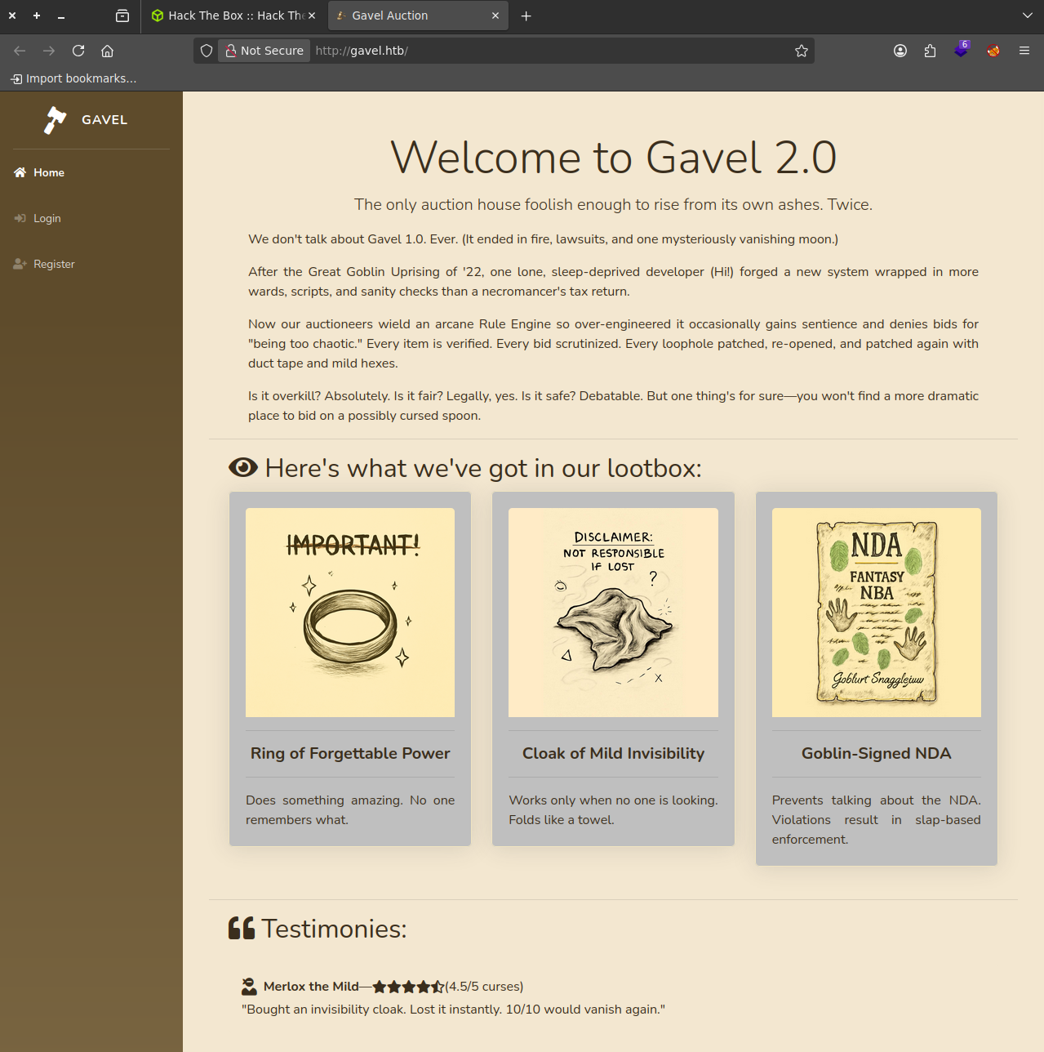This screenshot has height=1052, width=1044.
Task: Click the Goblin-Signed NDA title
Action: pos(877,753)
